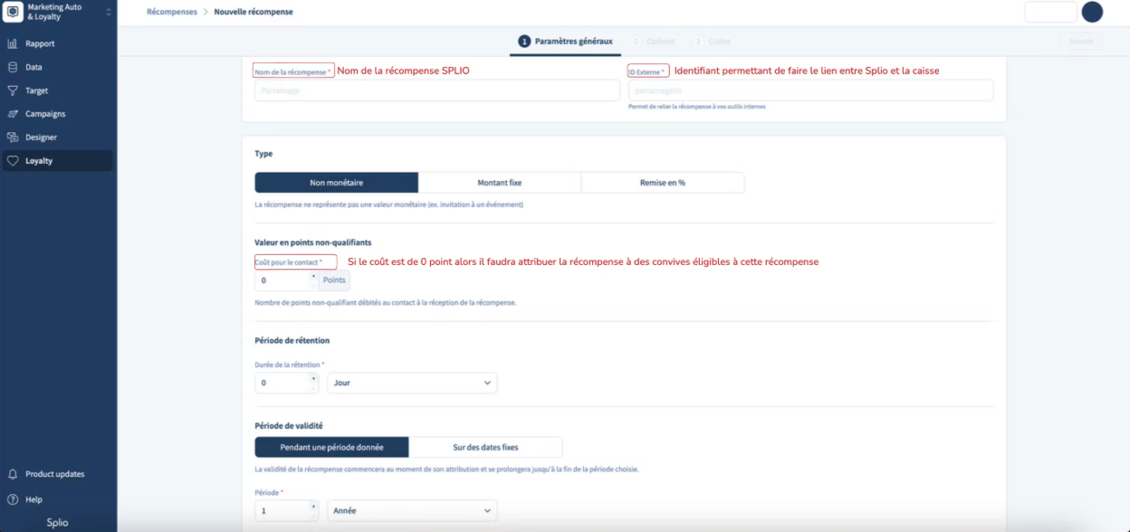Image resolution: width=1130 pixels, height=532 pixels.
Task: Click the Help question mark icon
Action: coord(13,499)
